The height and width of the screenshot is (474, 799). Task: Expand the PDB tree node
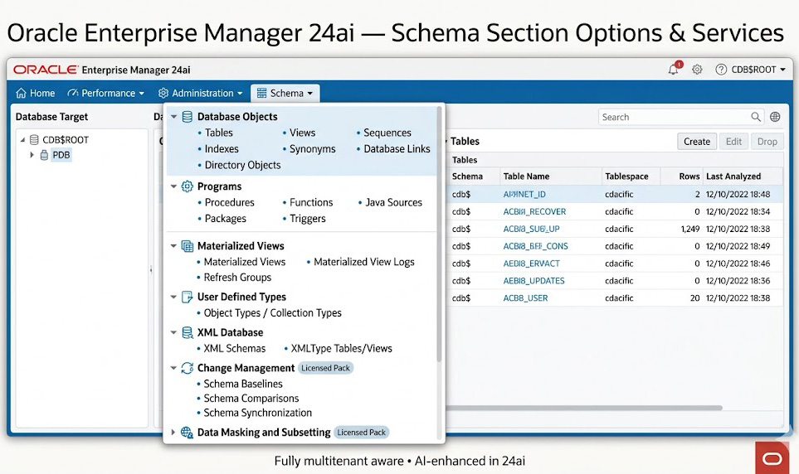click(32, 155)
